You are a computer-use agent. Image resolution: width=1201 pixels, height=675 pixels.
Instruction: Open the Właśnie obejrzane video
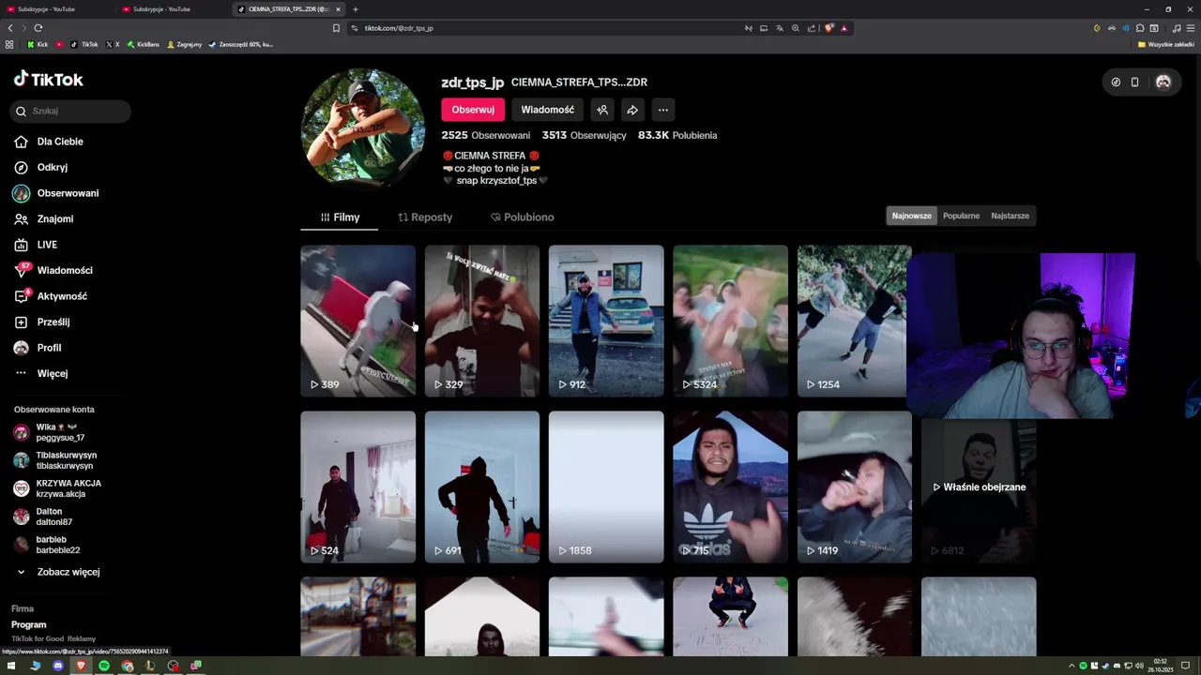point(979,487)
